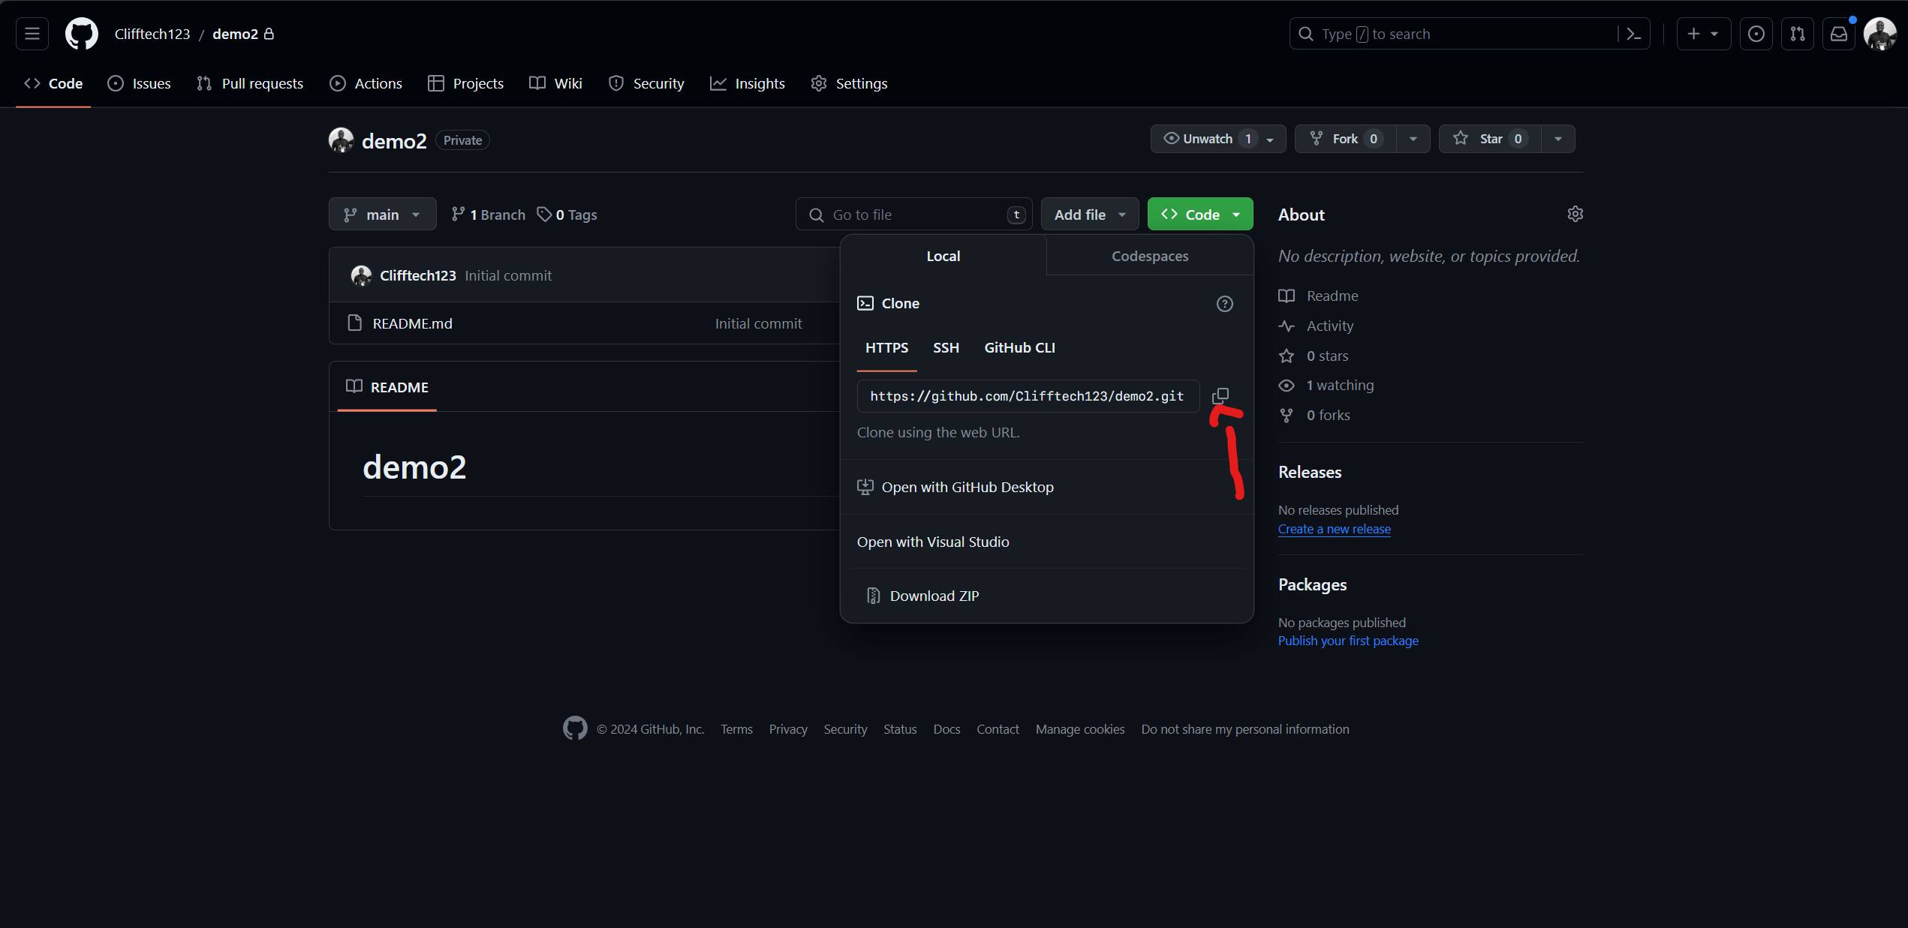Open the Actions tab

pos(366,83)
